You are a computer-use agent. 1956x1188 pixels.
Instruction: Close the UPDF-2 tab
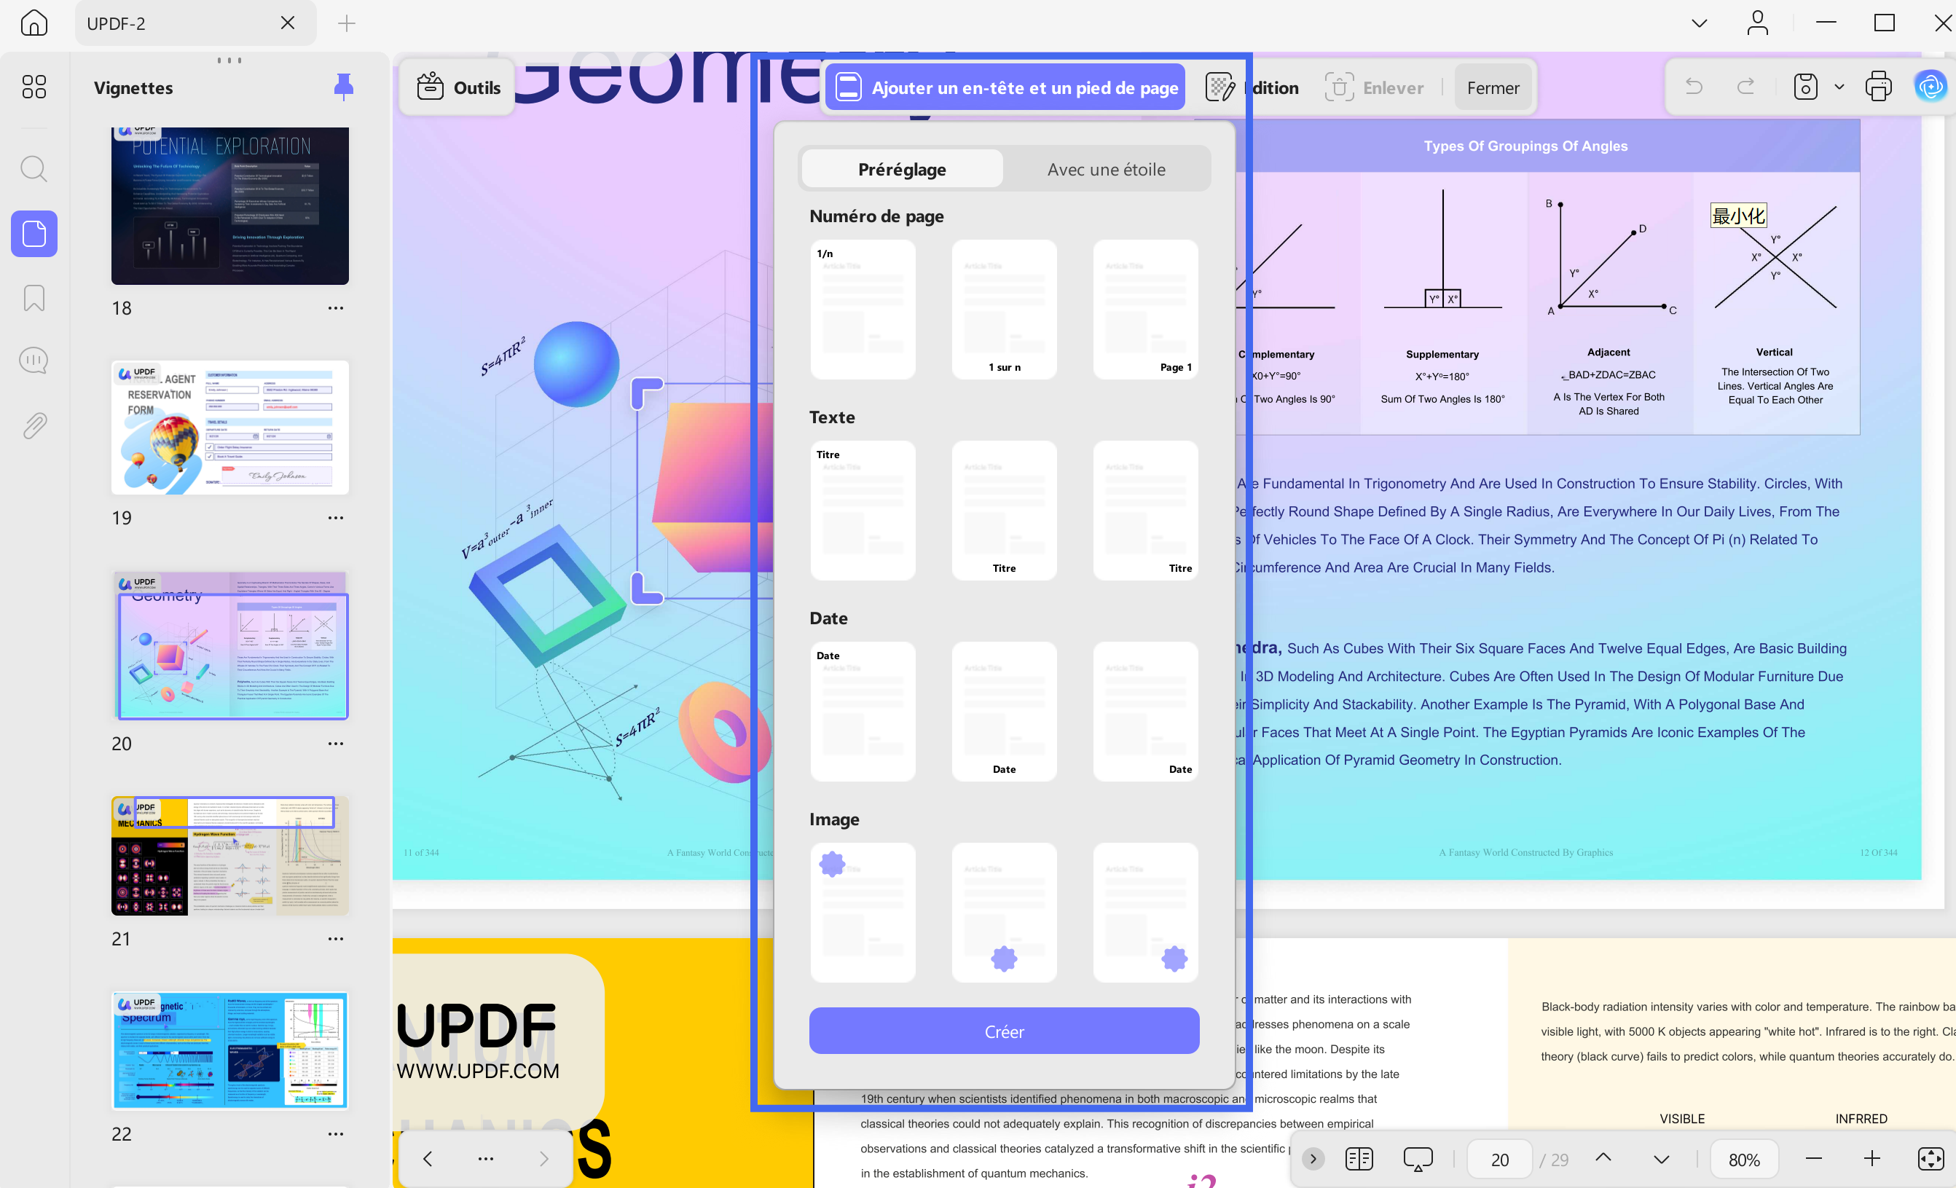(x=288, y=23)
